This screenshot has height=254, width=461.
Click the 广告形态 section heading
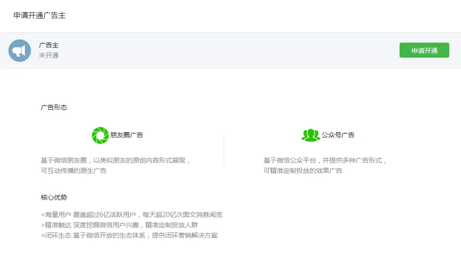(54, 107)
